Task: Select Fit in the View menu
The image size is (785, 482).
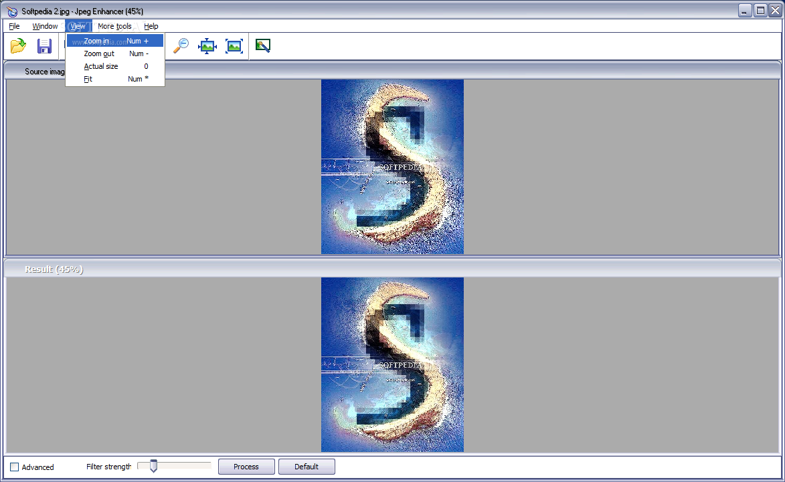Action: 115,79
